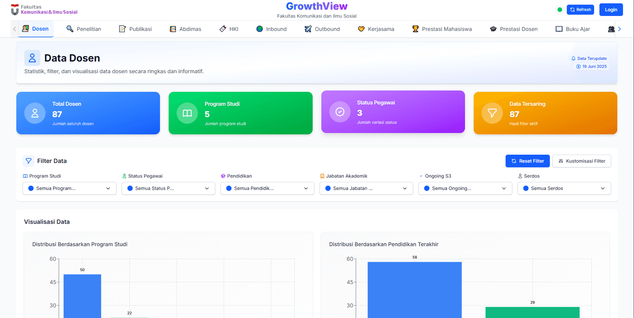Click the Data Dosen header user icon
Screen dimensions: 634x318
[32, 58]
